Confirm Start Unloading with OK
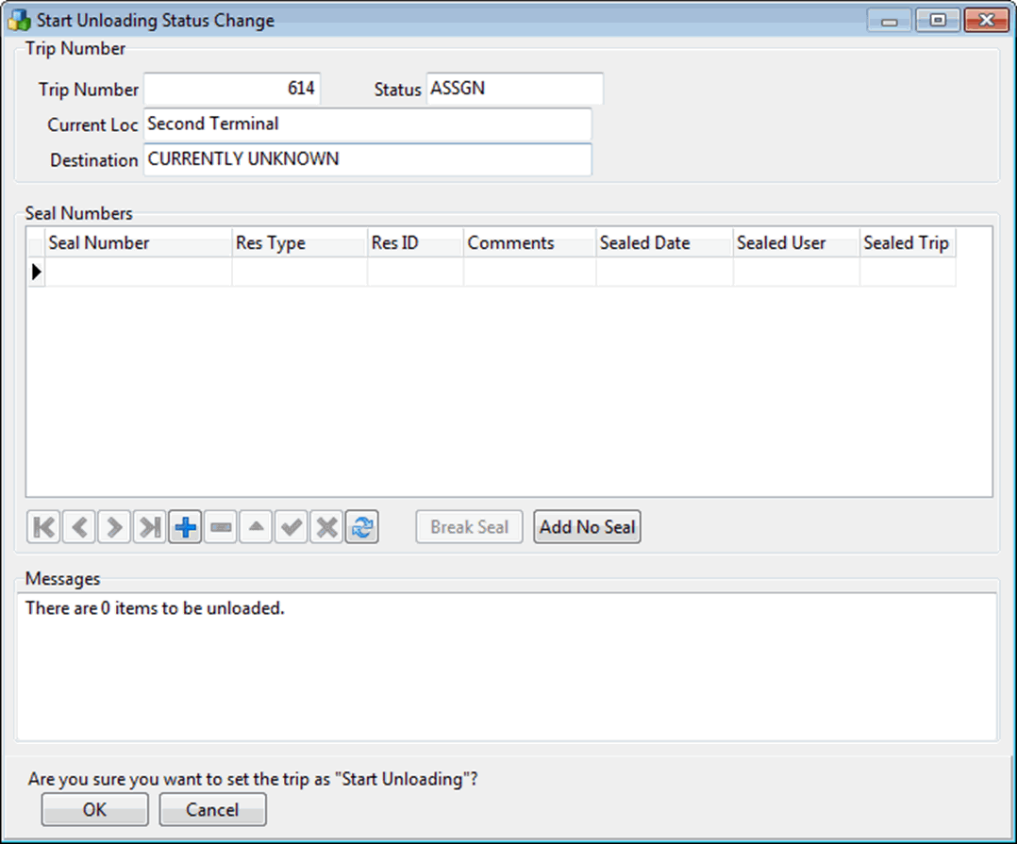The height and width of the screenshot is (844, 1017). (x=94, y=809)
